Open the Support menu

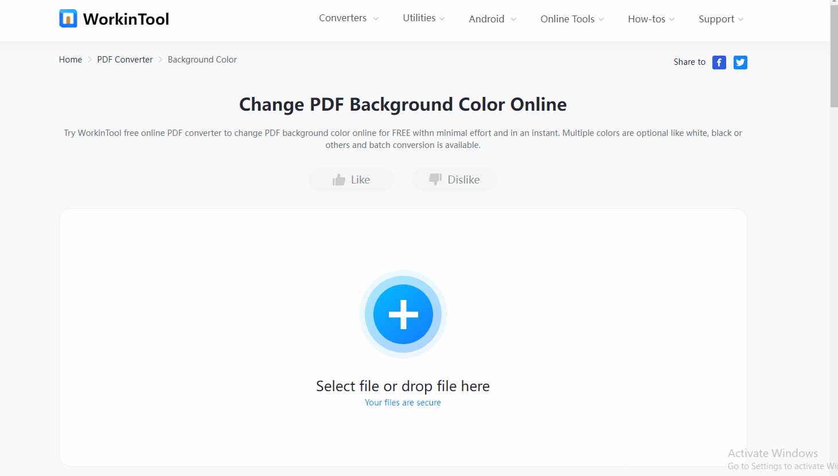(x=716, y=19)
